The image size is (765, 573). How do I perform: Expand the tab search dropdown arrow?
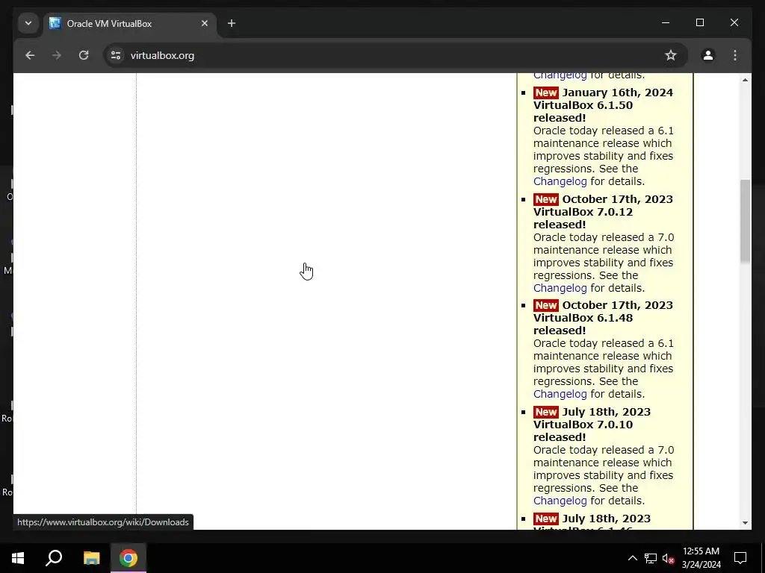pos(28,23)
